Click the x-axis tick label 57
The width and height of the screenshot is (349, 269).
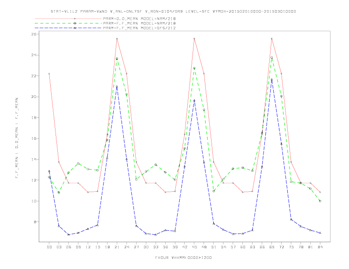233,247
